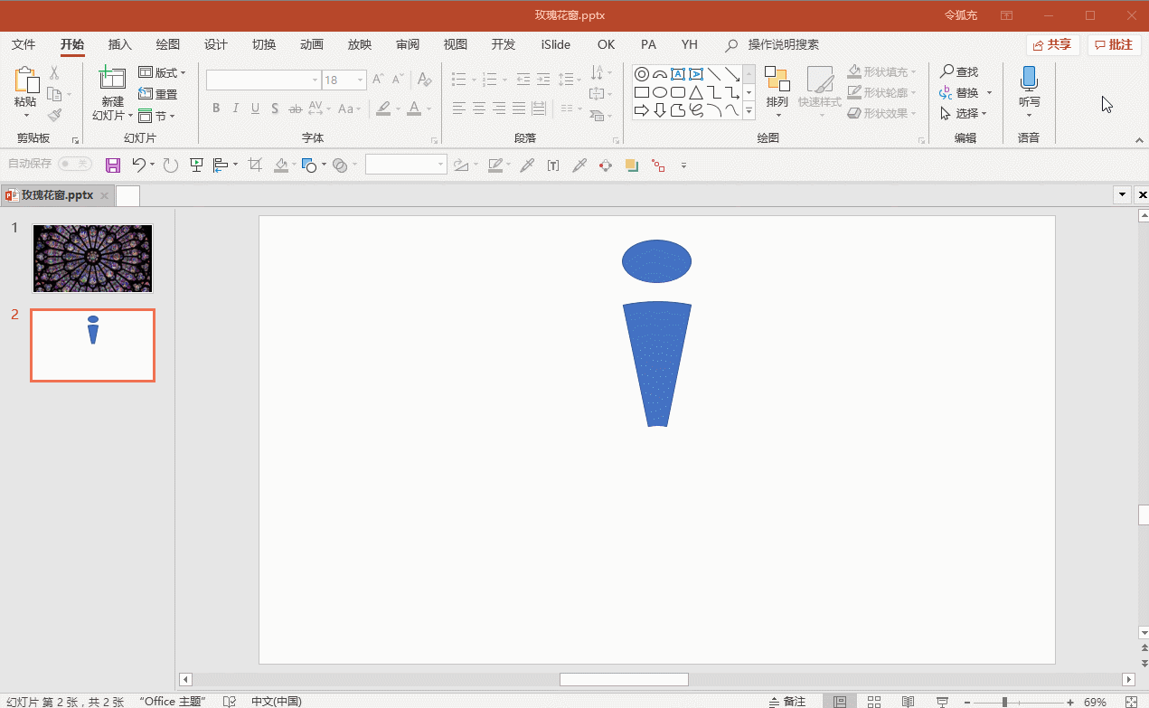The width and height of the screenshot is (1149, 708).
Task: Select slide 1 thumbnail with rose window
Action: coord(93,259)
